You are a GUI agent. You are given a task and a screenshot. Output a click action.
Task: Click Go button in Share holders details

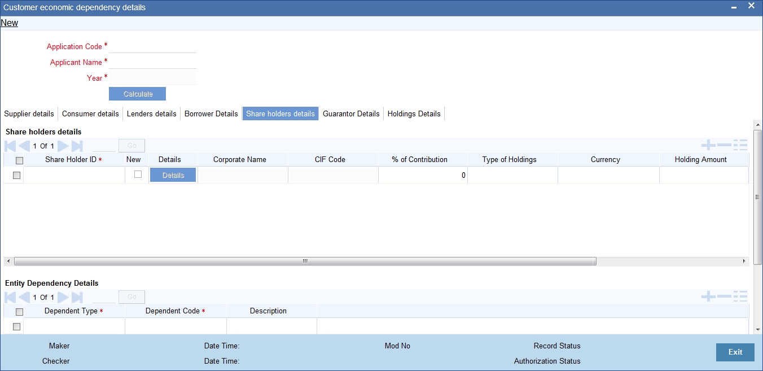click(x=131, y=146)
